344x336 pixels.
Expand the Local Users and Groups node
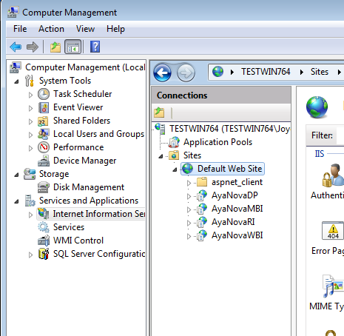(30, 135)
